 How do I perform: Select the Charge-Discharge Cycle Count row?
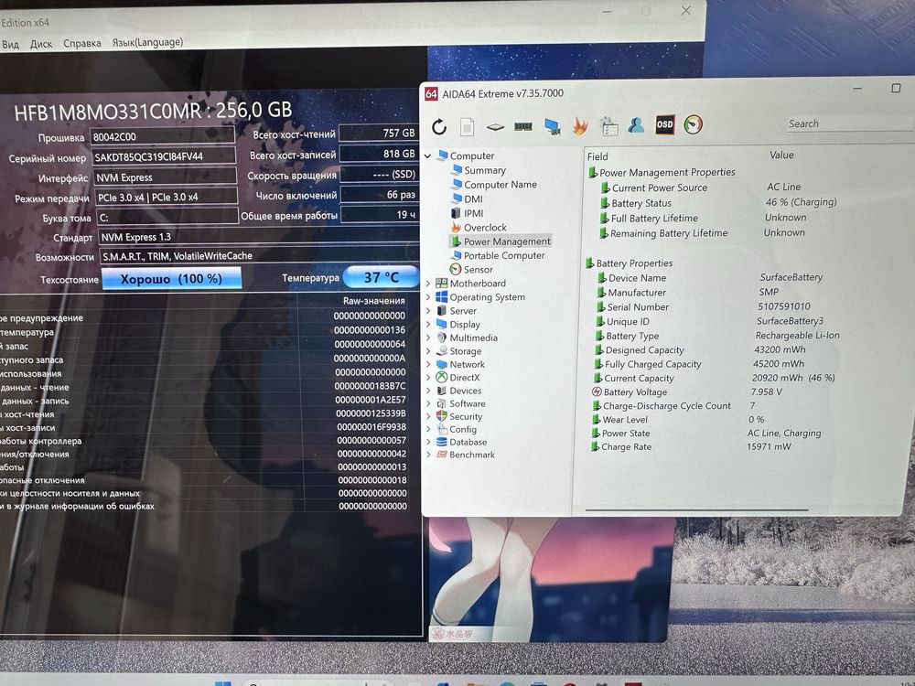pos(673,406)
